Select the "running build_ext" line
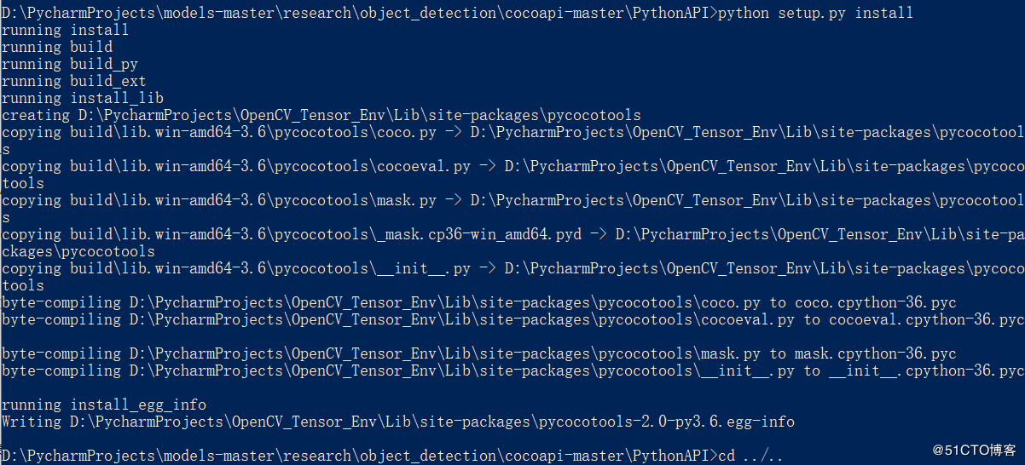 click(x=74, y=81)
